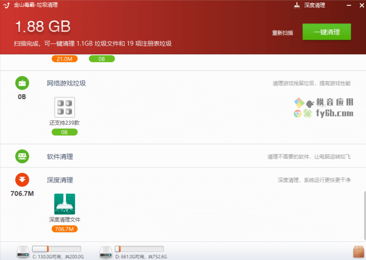Click the broom icon beside 深度清理 in title bar
The height and width of the screenshot is (260, 366).
click(297, 5)
